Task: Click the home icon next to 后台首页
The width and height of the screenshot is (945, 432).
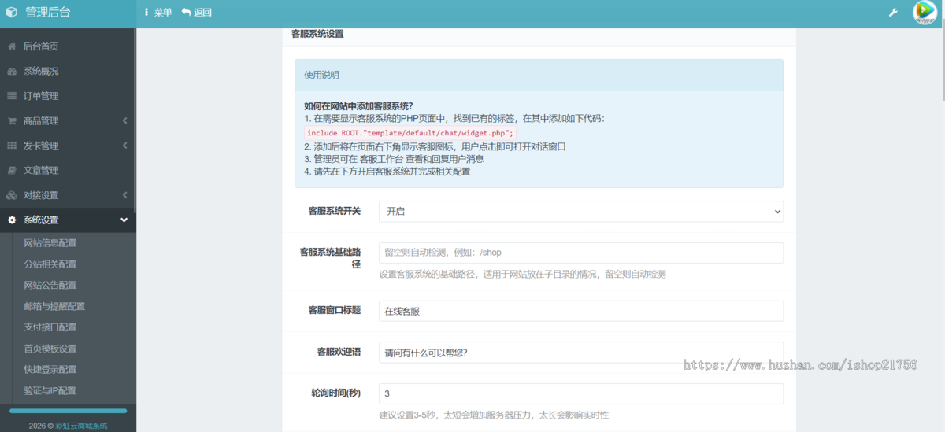Action: click(12, 46)
